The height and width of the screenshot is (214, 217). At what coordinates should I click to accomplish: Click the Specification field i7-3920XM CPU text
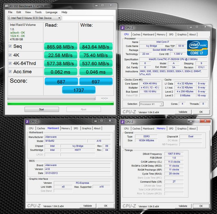tap(173, 59)
